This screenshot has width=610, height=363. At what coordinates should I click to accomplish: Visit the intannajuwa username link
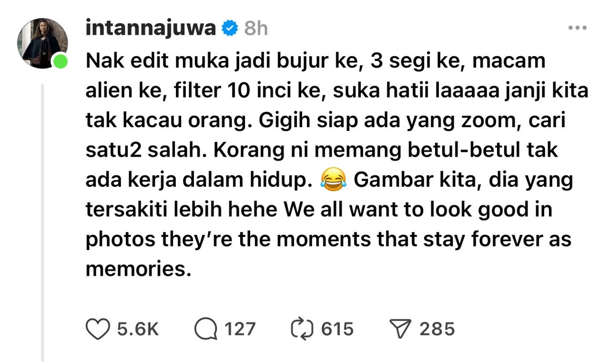[151, 29]
